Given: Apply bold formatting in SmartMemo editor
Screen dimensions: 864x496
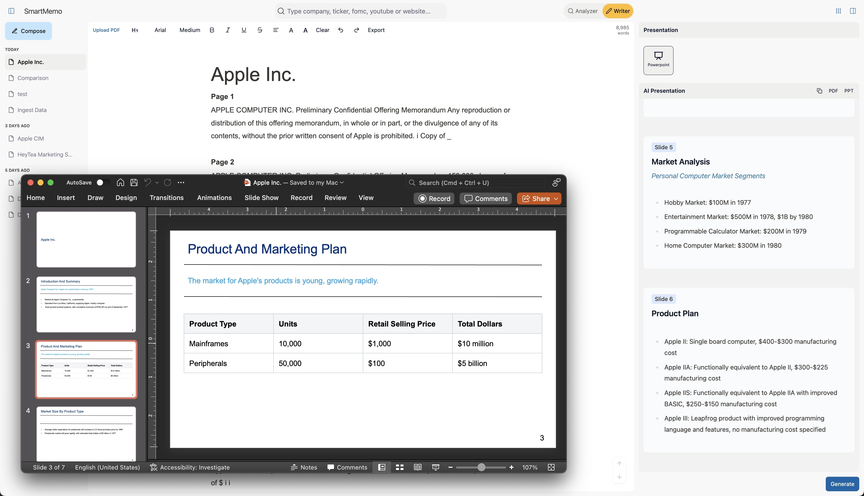Looking at the screenshot, I should tap(212, 30).
